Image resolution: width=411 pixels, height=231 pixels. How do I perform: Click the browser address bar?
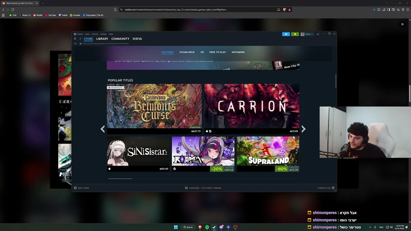199,10
